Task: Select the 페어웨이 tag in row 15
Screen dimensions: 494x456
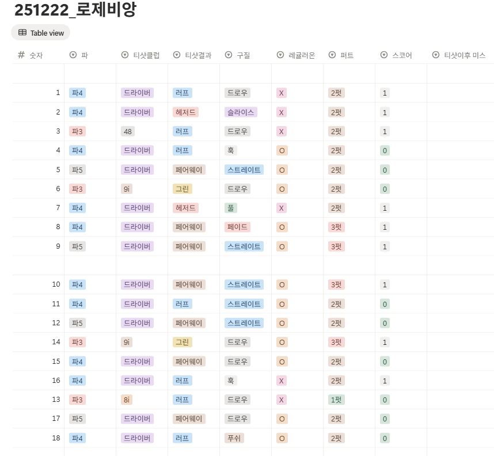Action: coord(189,362)
